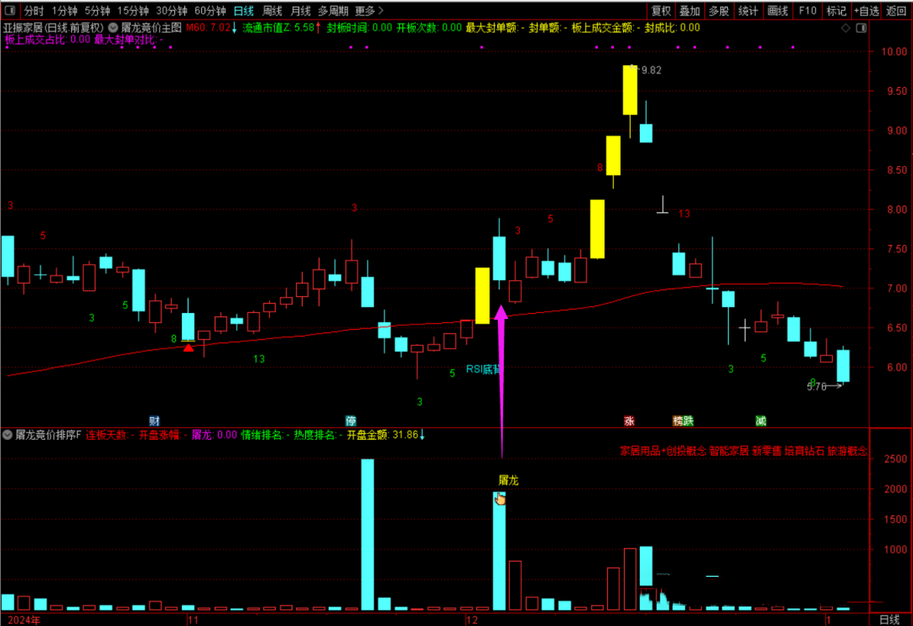
Task: Switch to 周线 weekly chart tab
Action: (x=272, y=11)
